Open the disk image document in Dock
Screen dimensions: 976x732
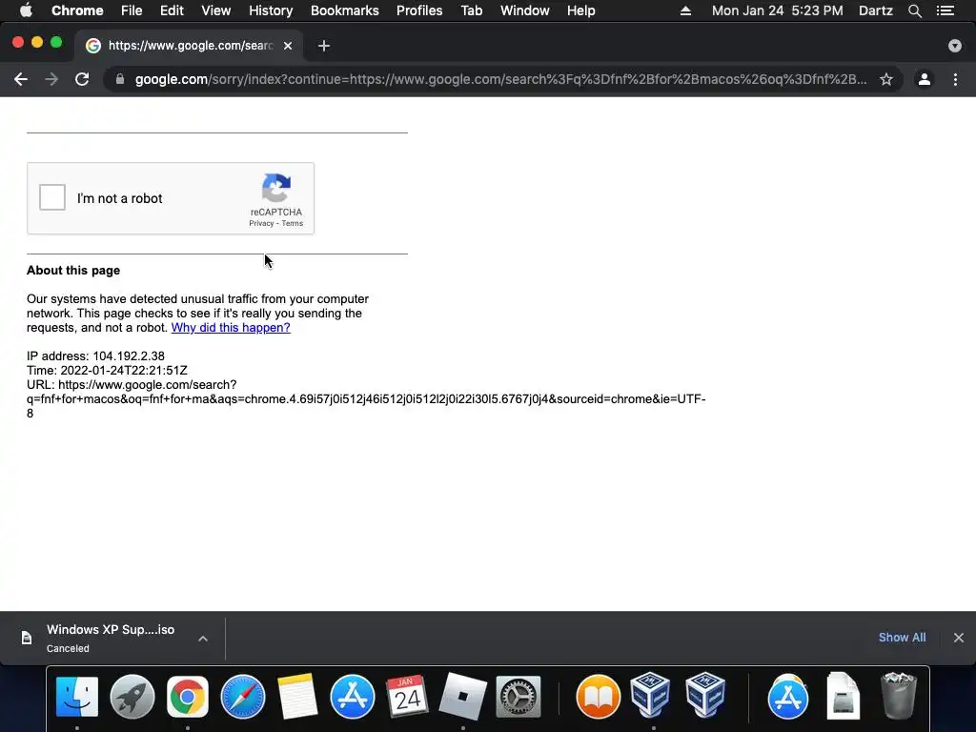point(843,696)
